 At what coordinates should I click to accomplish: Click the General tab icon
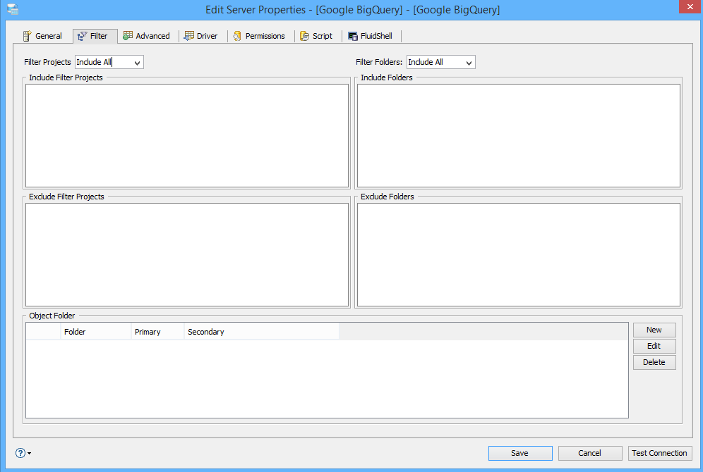(27, 36)
